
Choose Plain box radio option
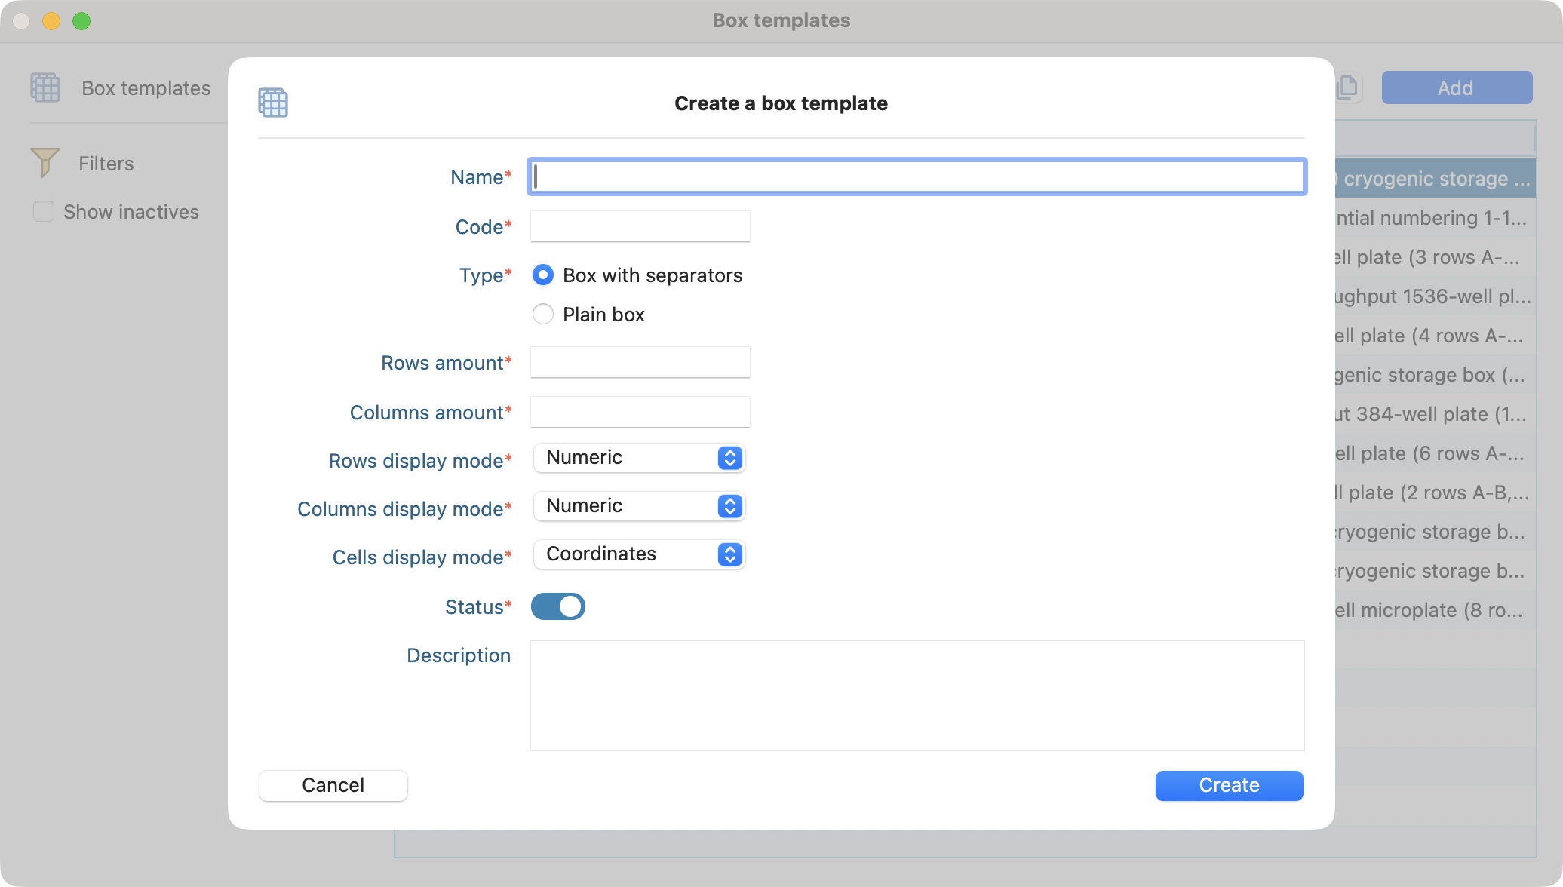542,315
